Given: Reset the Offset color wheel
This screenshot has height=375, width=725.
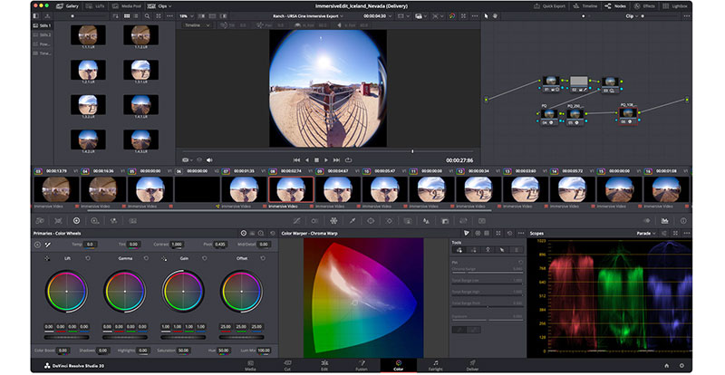Looking at the screenshot, I should click(263, 258).
